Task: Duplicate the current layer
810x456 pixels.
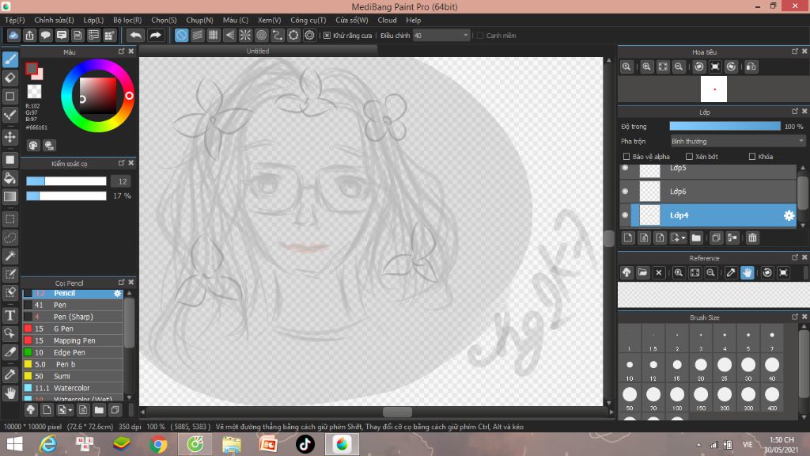Action: [x=715, y=237]
